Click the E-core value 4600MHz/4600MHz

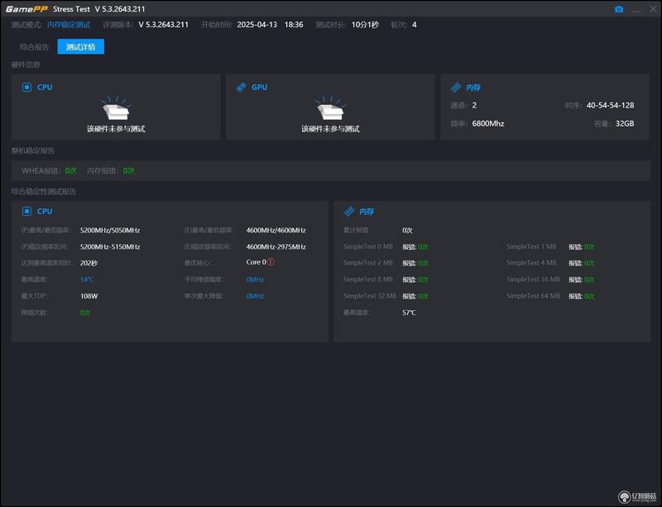[276, 230]
